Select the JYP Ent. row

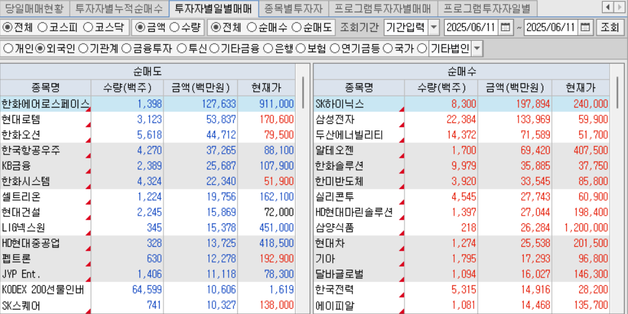(x=148, y=274)
